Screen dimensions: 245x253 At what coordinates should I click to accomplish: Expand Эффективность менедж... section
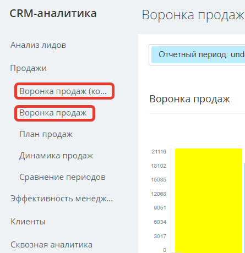(x=62, y=199)
